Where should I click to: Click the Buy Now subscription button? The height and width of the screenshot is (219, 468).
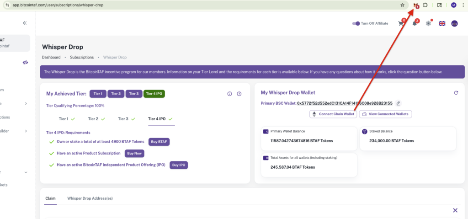point(134,153)
